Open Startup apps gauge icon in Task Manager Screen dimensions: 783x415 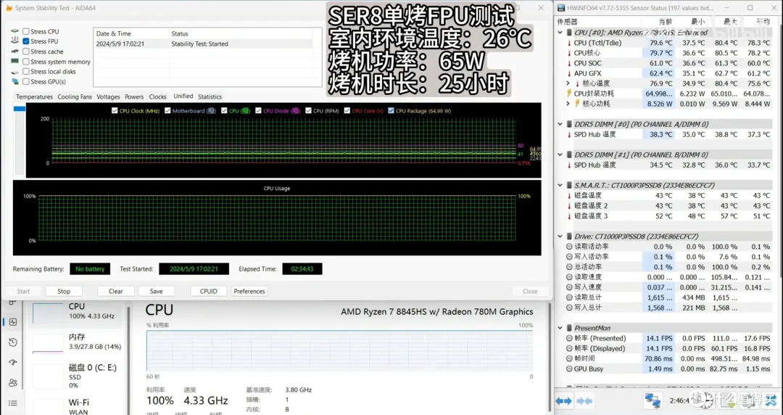pyautogui.click(x=13, y=363)
